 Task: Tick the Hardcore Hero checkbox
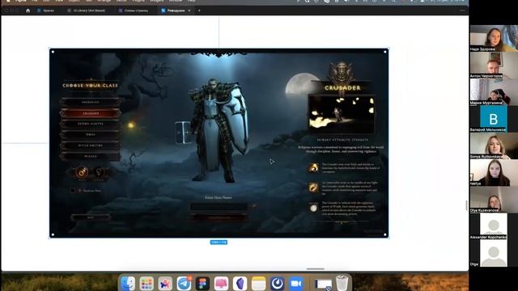(x=73, y=191)
